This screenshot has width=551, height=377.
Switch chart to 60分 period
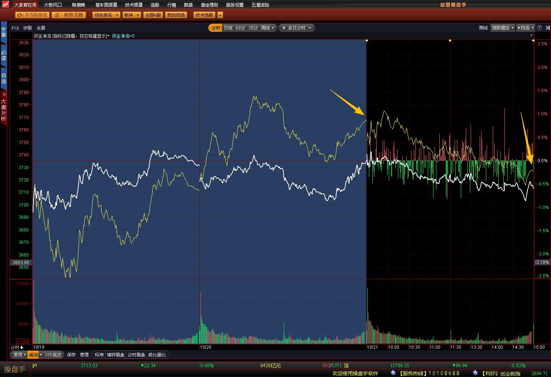click(x=240, y=28)
